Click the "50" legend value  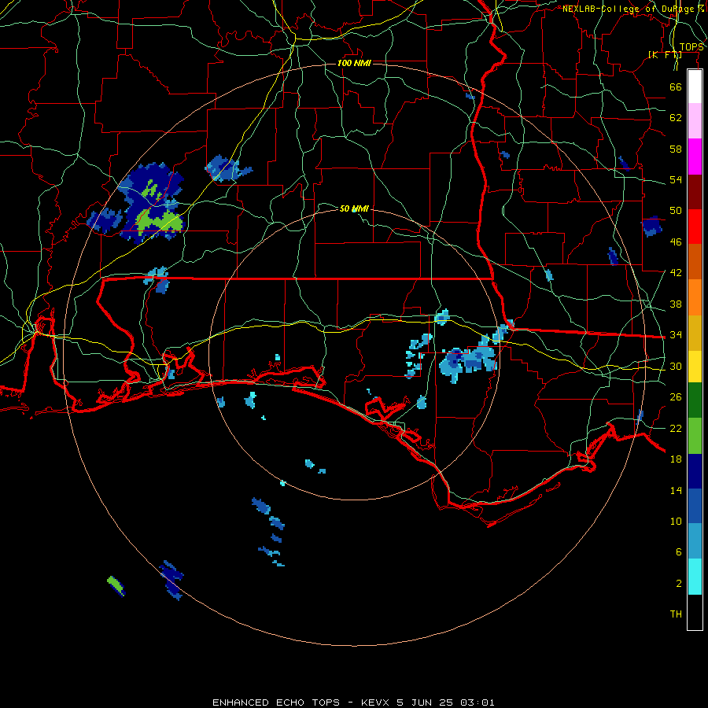pyautogui.click(x=676, y=210)
